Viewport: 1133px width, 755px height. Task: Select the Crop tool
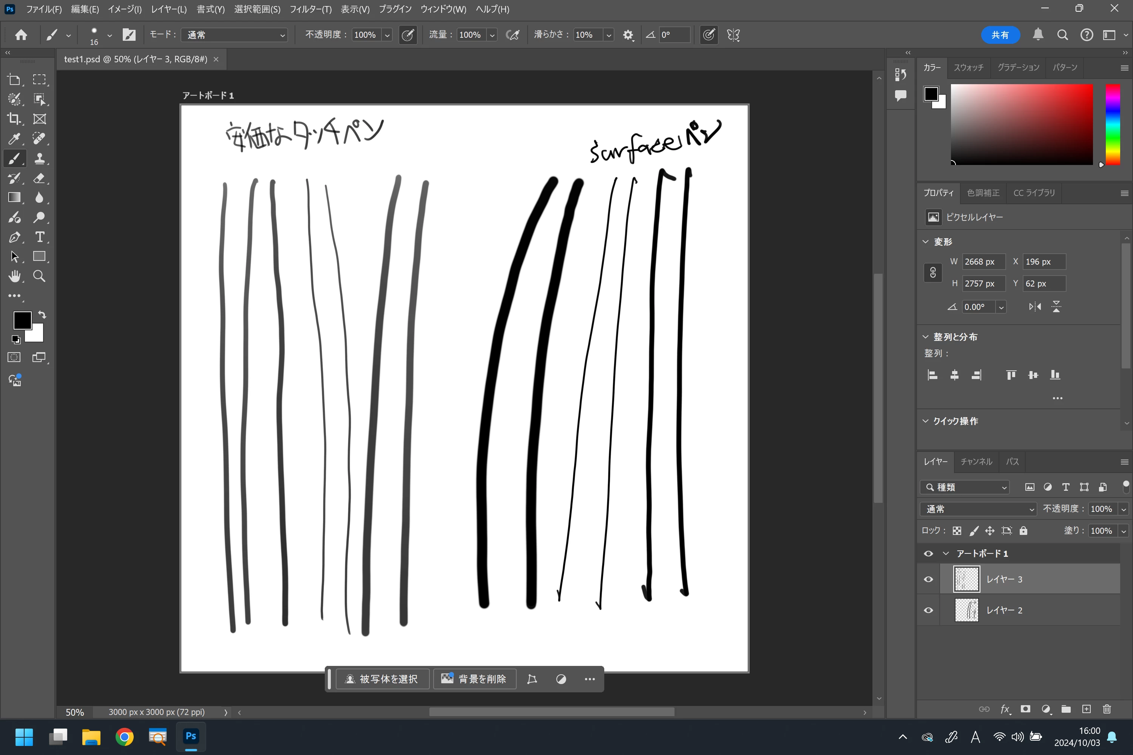point(14,119)
